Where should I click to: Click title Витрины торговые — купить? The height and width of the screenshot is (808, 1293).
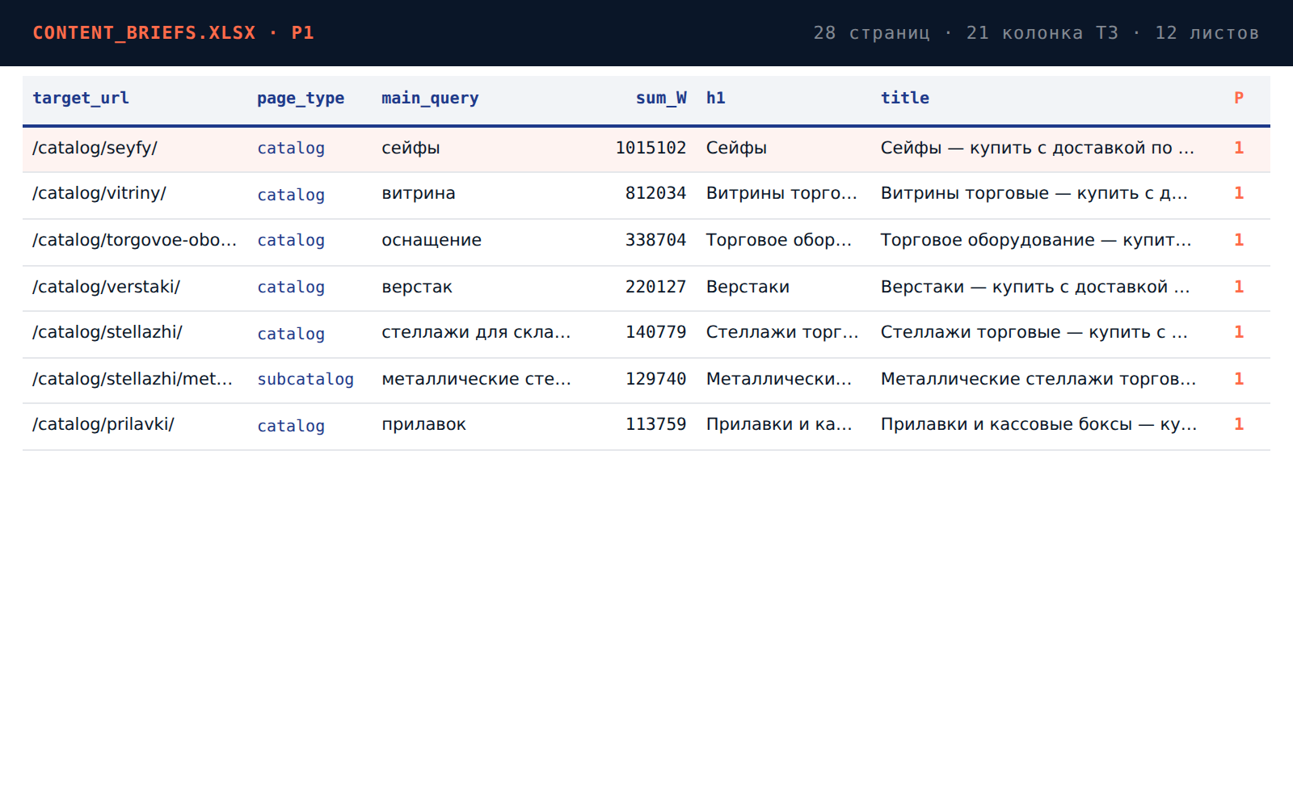coord(1034,193)
